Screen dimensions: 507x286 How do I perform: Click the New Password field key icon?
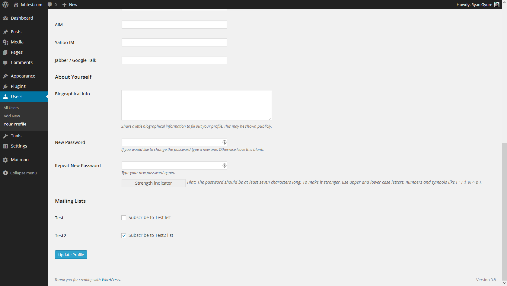224,142
